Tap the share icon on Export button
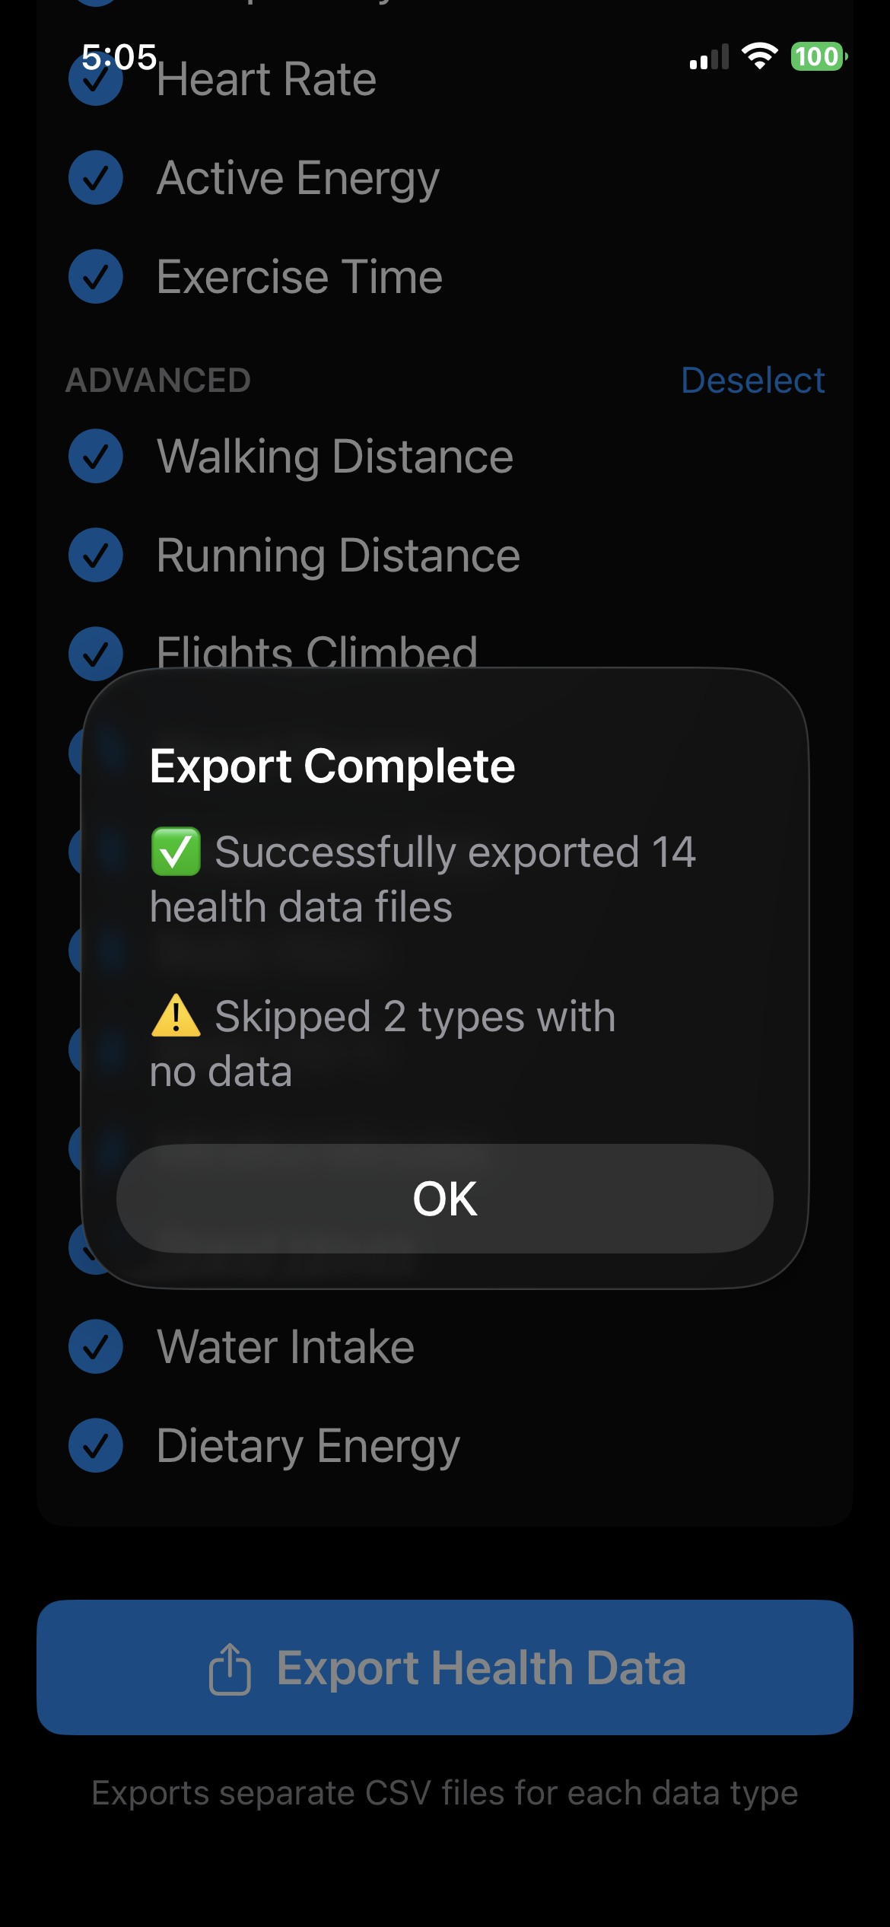Viewport: 890px width, 1927px height. 230,1668
